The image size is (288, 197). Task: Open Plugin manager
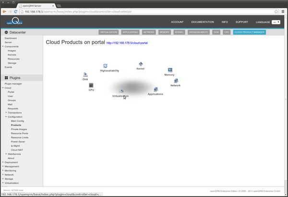13,84
